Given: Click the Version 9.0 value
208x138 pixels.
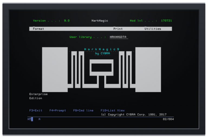Looking at the screenshot, I should (67, 21).
